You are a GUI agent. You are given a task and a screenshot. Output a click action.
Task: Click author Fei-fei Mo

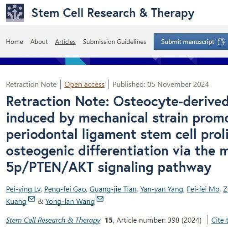tap(203, 189)
